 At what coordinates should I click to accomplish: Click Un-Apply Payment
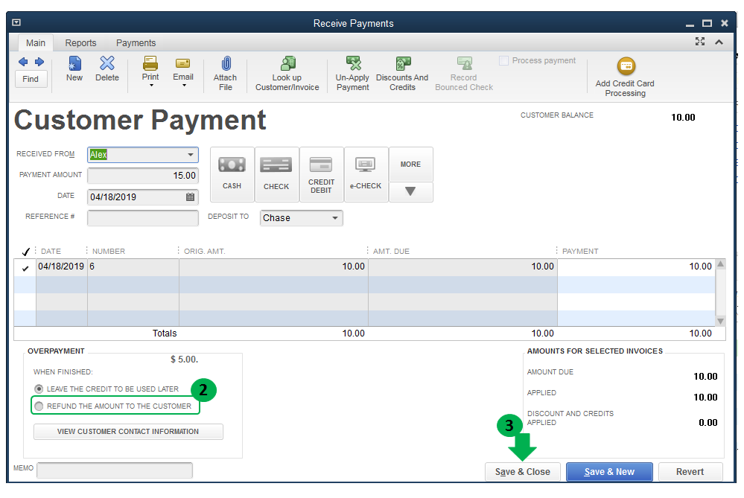pyautogui.click(x=352, y=74)
